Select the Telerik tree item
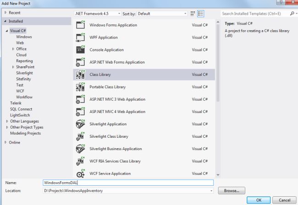 16,103
